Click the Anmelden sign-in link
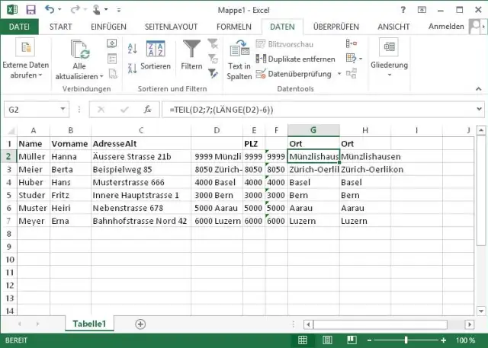 (x=446, y=27)
